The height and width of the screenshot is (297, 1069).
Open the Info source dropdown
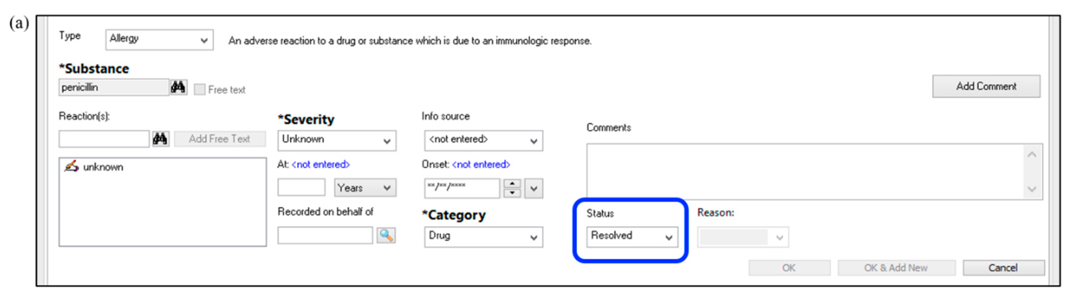[x=484, y=140]
